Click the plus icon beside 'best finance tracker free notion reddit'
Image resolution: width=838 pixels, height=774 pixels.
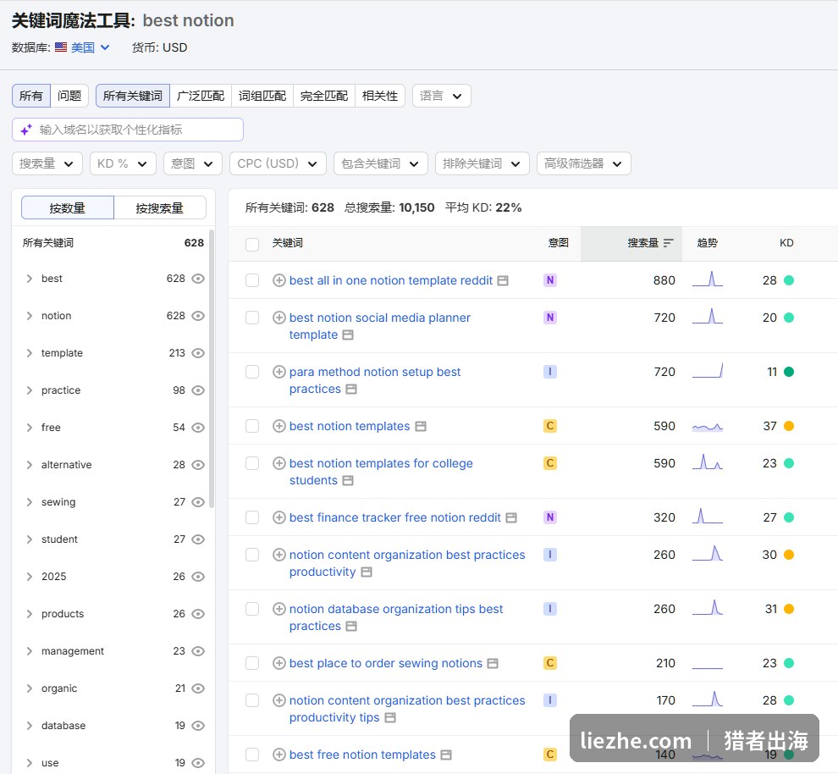pyautogui.click(x=279, y=517)
